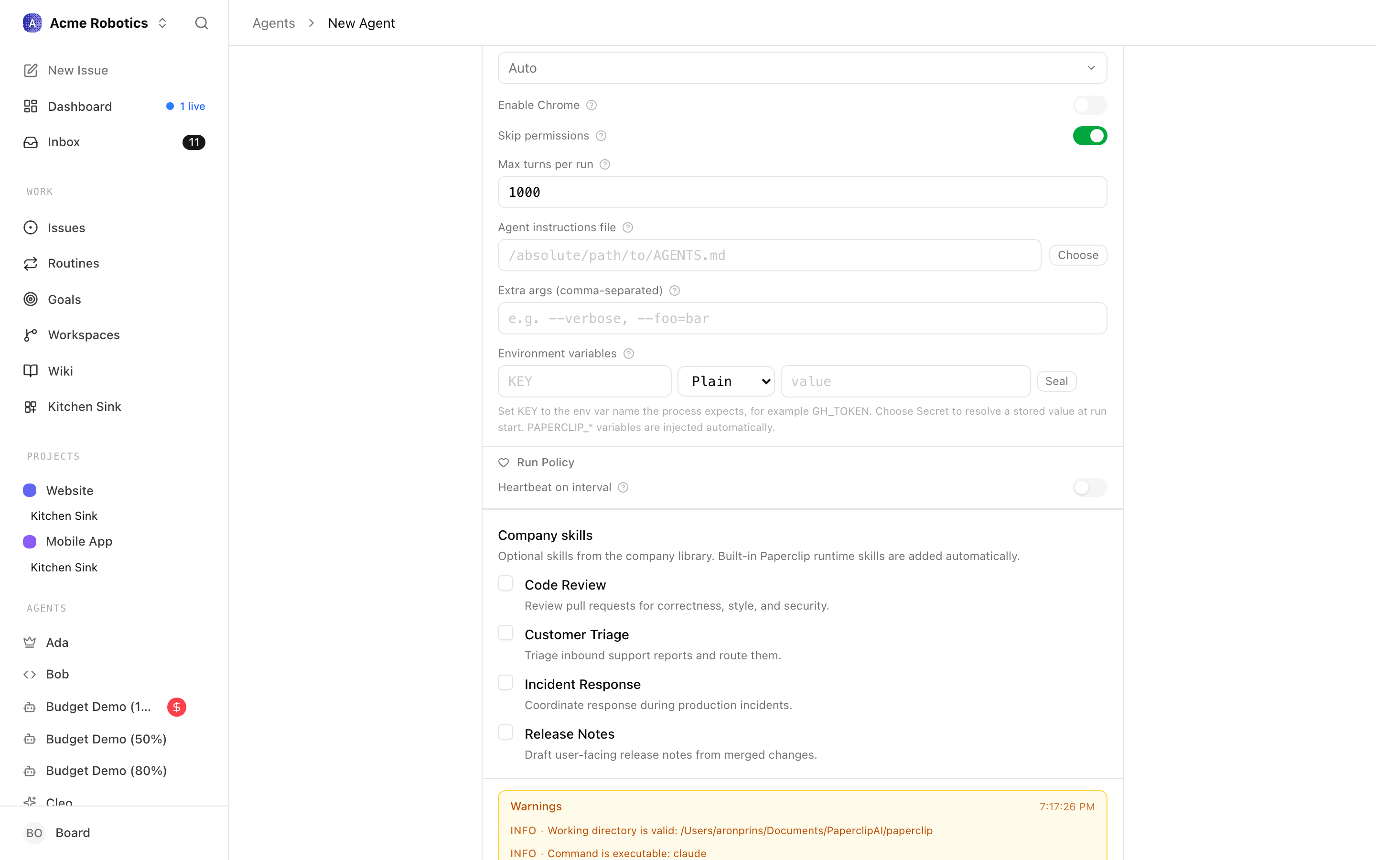Open Kitchen Sink under Website project
The width and height of the screenshot is (1376, 860).
(x=64, y=516)
